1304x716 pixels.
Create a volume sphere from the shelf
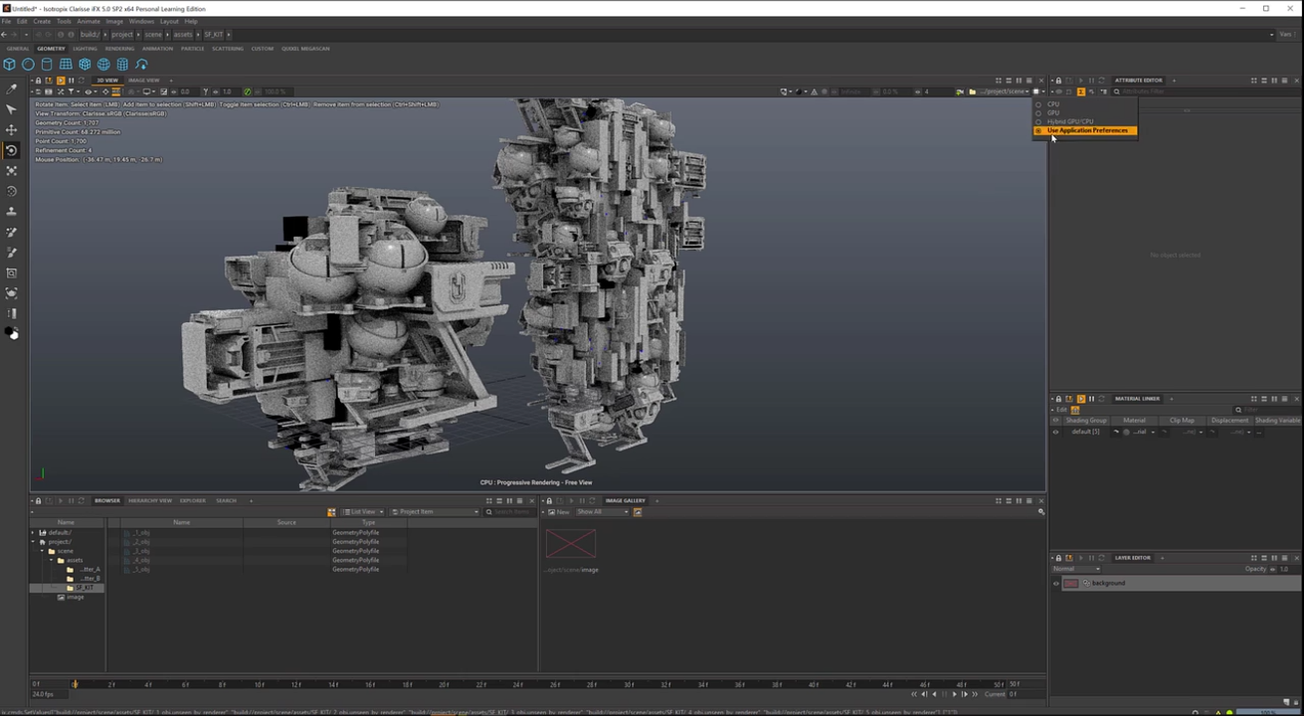pos(103,64)
